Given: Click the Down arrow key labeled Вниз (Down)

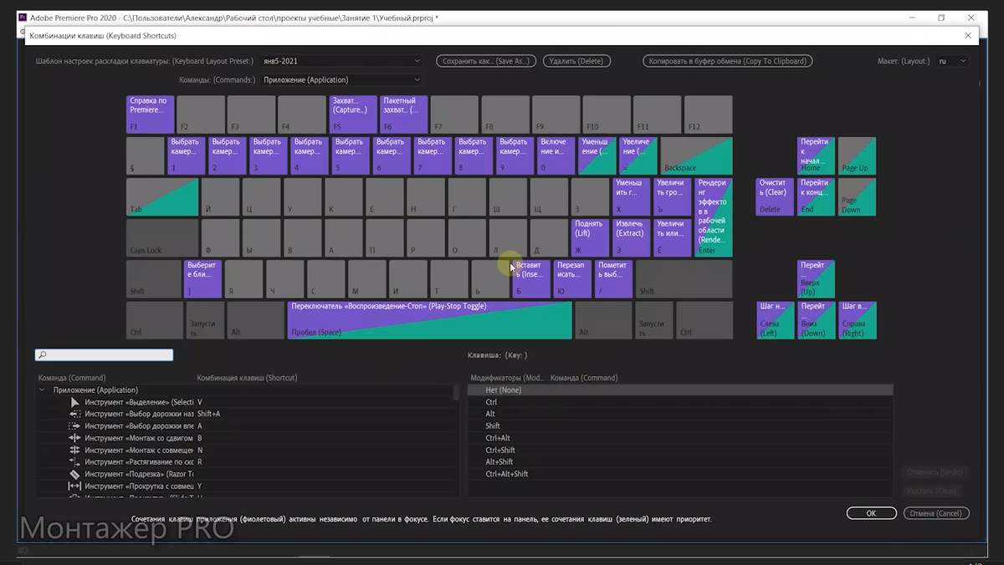Looking at the screenshot, I should [816, 320].
